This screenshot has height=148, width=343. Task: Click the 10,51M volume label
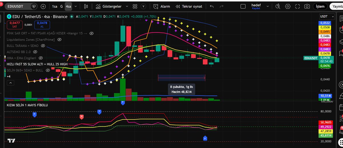coord(326,96)
